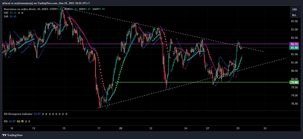Click the SAR value 81.45
This screenshot has width=303, height=139.
coord(13,17)
